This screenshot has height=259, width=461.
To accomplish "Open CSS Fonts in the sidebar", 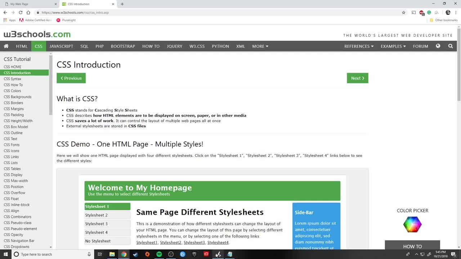I will (12, 145).
